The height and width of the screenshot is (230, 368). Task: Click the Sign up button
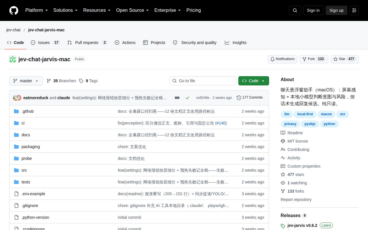(336, 10)
